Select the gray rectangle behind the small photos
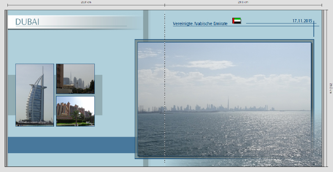 pyautogui.click(x=98, y=95)
